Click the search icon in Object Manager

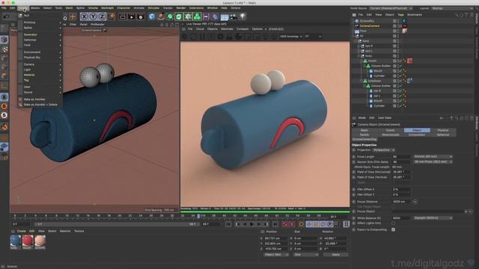pos(457,15)
